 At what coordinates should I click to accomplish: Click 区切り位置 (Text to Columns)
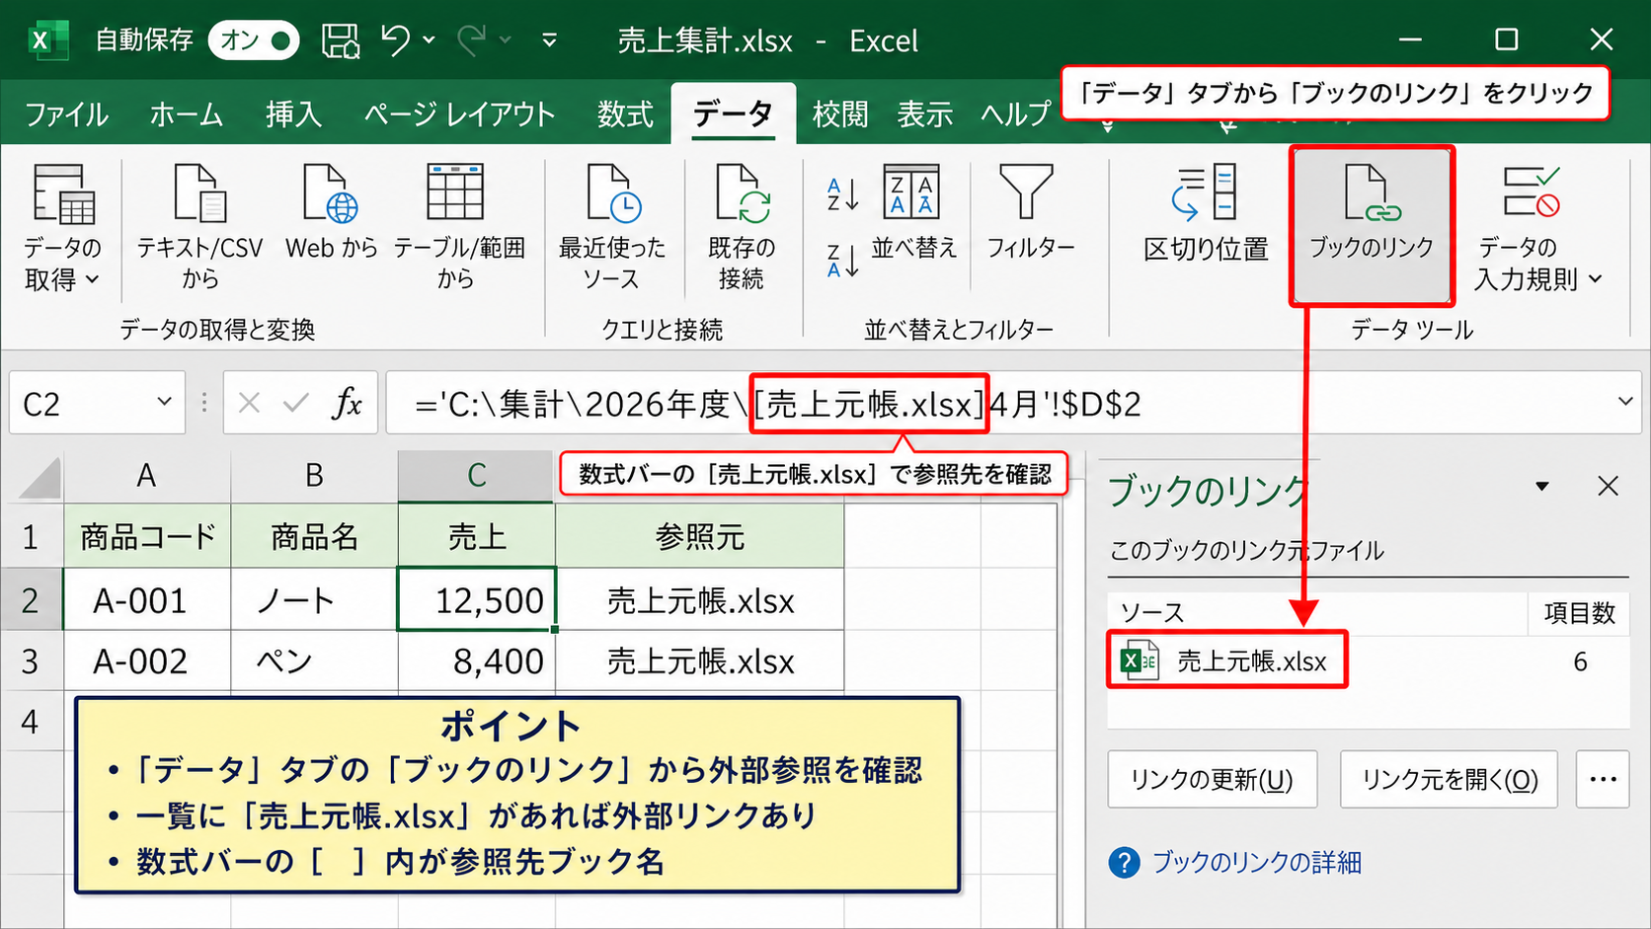(1206, 214)
